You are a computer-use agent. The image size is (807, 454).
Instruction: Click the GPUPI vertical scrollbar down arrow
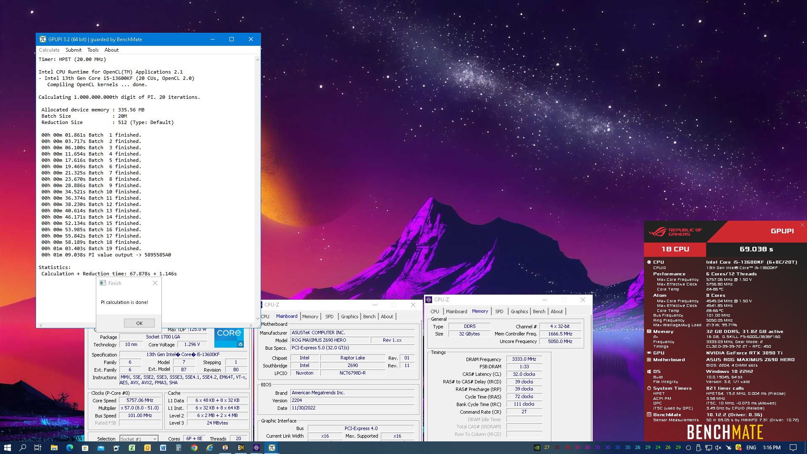pos(258,319)
